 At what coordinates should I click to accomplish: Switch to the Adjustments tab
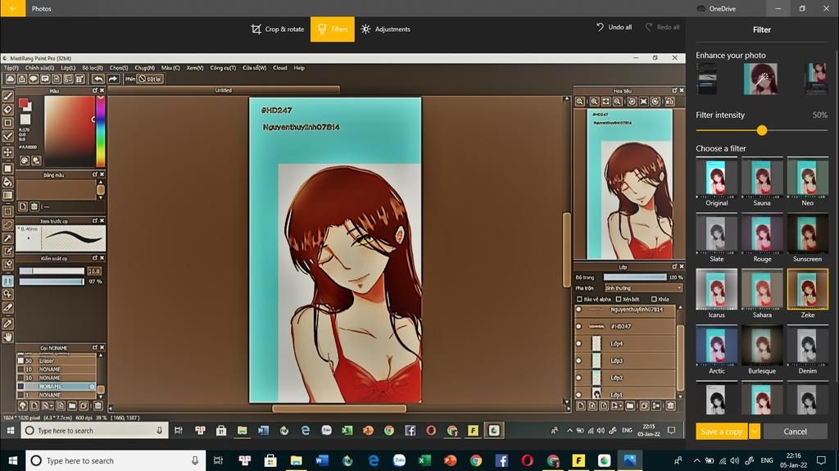(x=386, y=29)
